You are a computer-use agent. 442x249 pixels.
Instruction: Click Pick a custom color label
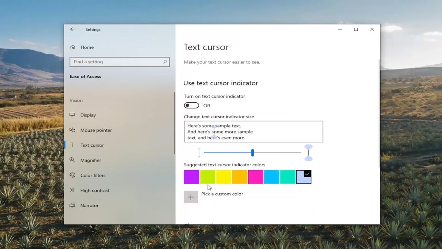pyautogui.click(x=222, y=194)
